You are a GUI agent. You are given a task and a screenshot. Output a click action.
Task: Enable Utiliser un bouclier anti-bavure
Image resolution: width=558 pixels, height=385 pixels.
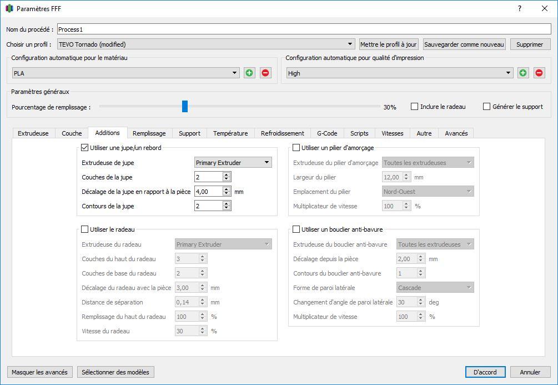296,229
